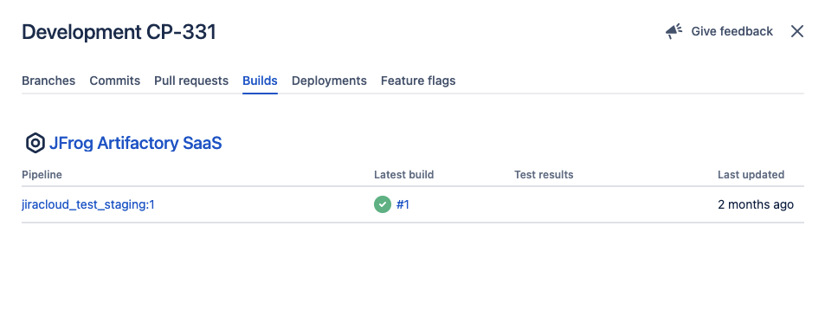Click the megaphone feedback icon
The image size is (825, 336).
coord(674,31)
